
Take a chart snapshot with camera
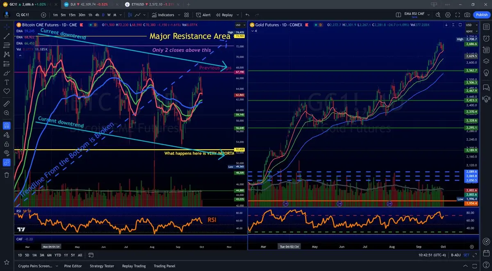467,15
